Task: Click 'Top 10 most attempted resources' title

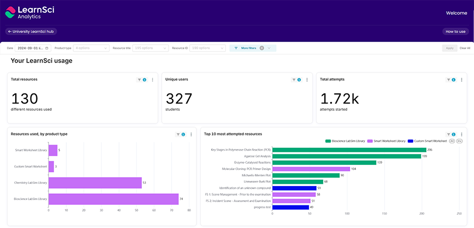Action: tap(233, 134)
